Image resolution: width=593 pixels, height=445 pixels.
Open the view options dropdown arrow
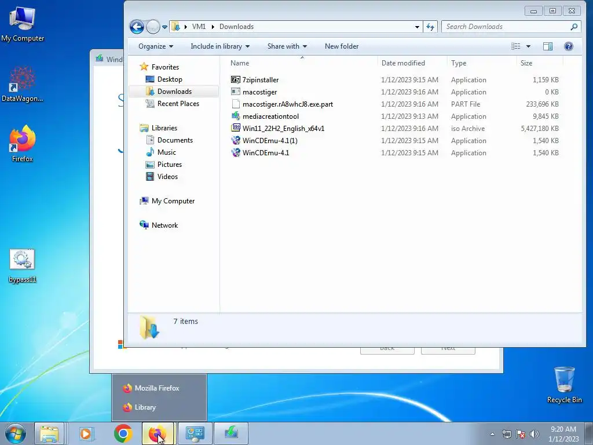coord(528,46)
